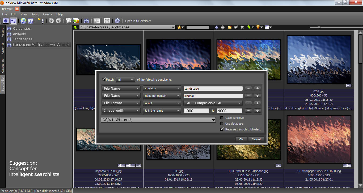Open the File Format field dropdown
Screen dimensions: 363x193
(x=121, y=103)
